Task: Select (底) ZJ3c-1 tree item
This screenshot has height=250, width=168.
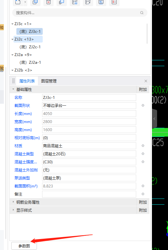Action: pyautogui.click(x=30, y=32)
